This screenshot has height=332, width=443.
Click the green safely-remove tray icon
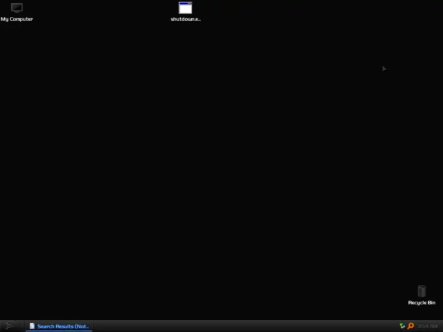[x=402, y=326]
